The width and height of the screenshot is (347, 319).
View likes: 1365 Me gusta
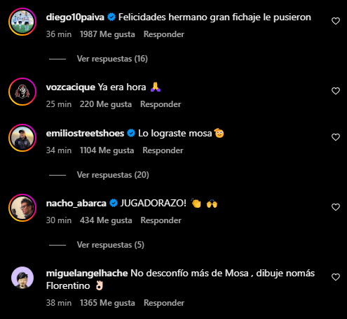107,303
